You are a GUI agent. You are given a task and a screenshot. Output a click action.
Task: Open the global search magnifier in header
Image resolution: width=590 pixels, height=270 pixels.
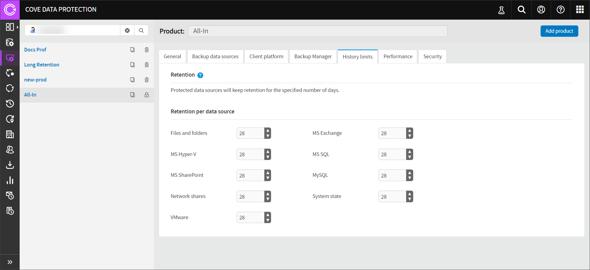[521, 10]
